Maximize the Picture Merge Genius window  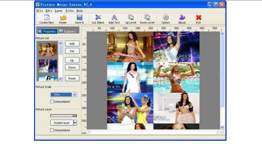point(216,5)
